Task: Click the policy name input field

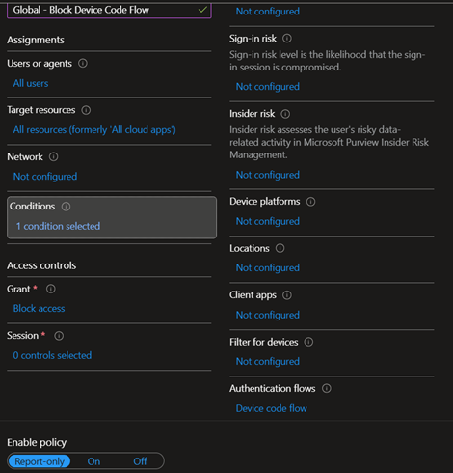Action: (x=109, y=10)
